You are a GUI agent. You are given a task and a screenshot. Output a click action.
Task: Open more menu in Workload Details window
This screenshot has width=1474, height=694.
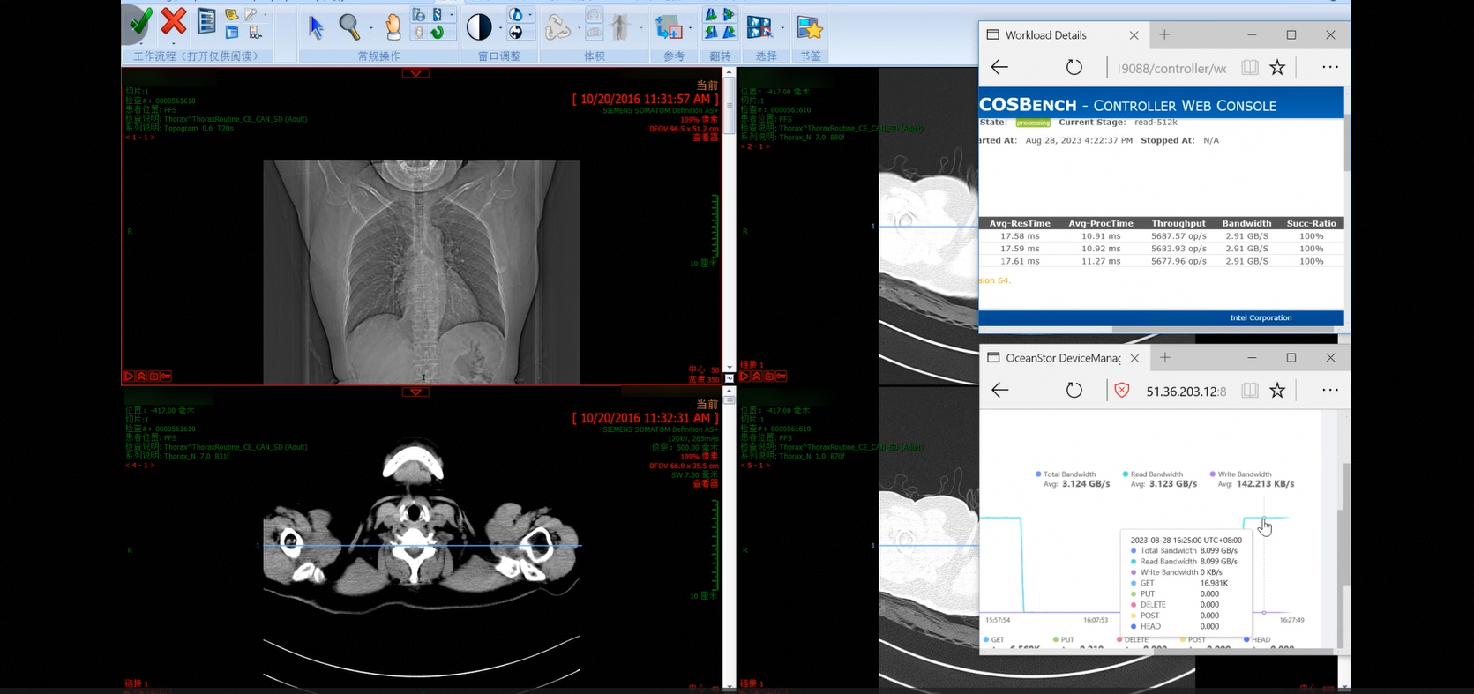click(1330, 67)
